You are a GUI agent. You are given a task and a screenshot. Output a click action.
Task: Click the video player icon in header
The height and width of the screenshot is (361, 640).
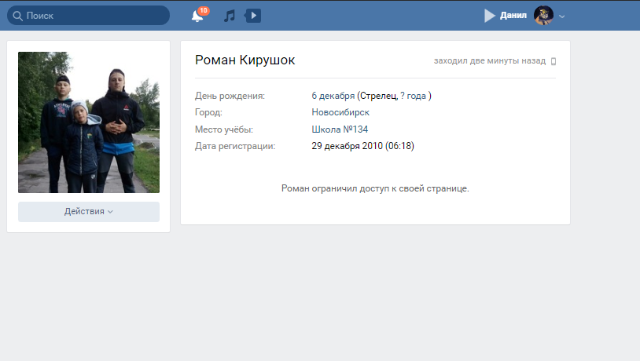(x=252, y=16)
